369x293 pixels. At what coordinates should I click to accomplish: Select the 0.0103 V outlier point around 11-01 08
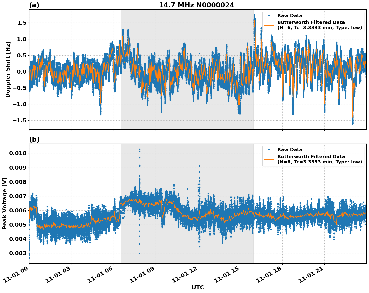(140, 149)
